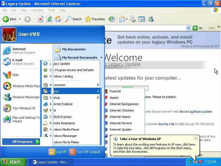The image size is (221, 166).
Task: Expand the Startup submenu
Action: tap(71, 98)
